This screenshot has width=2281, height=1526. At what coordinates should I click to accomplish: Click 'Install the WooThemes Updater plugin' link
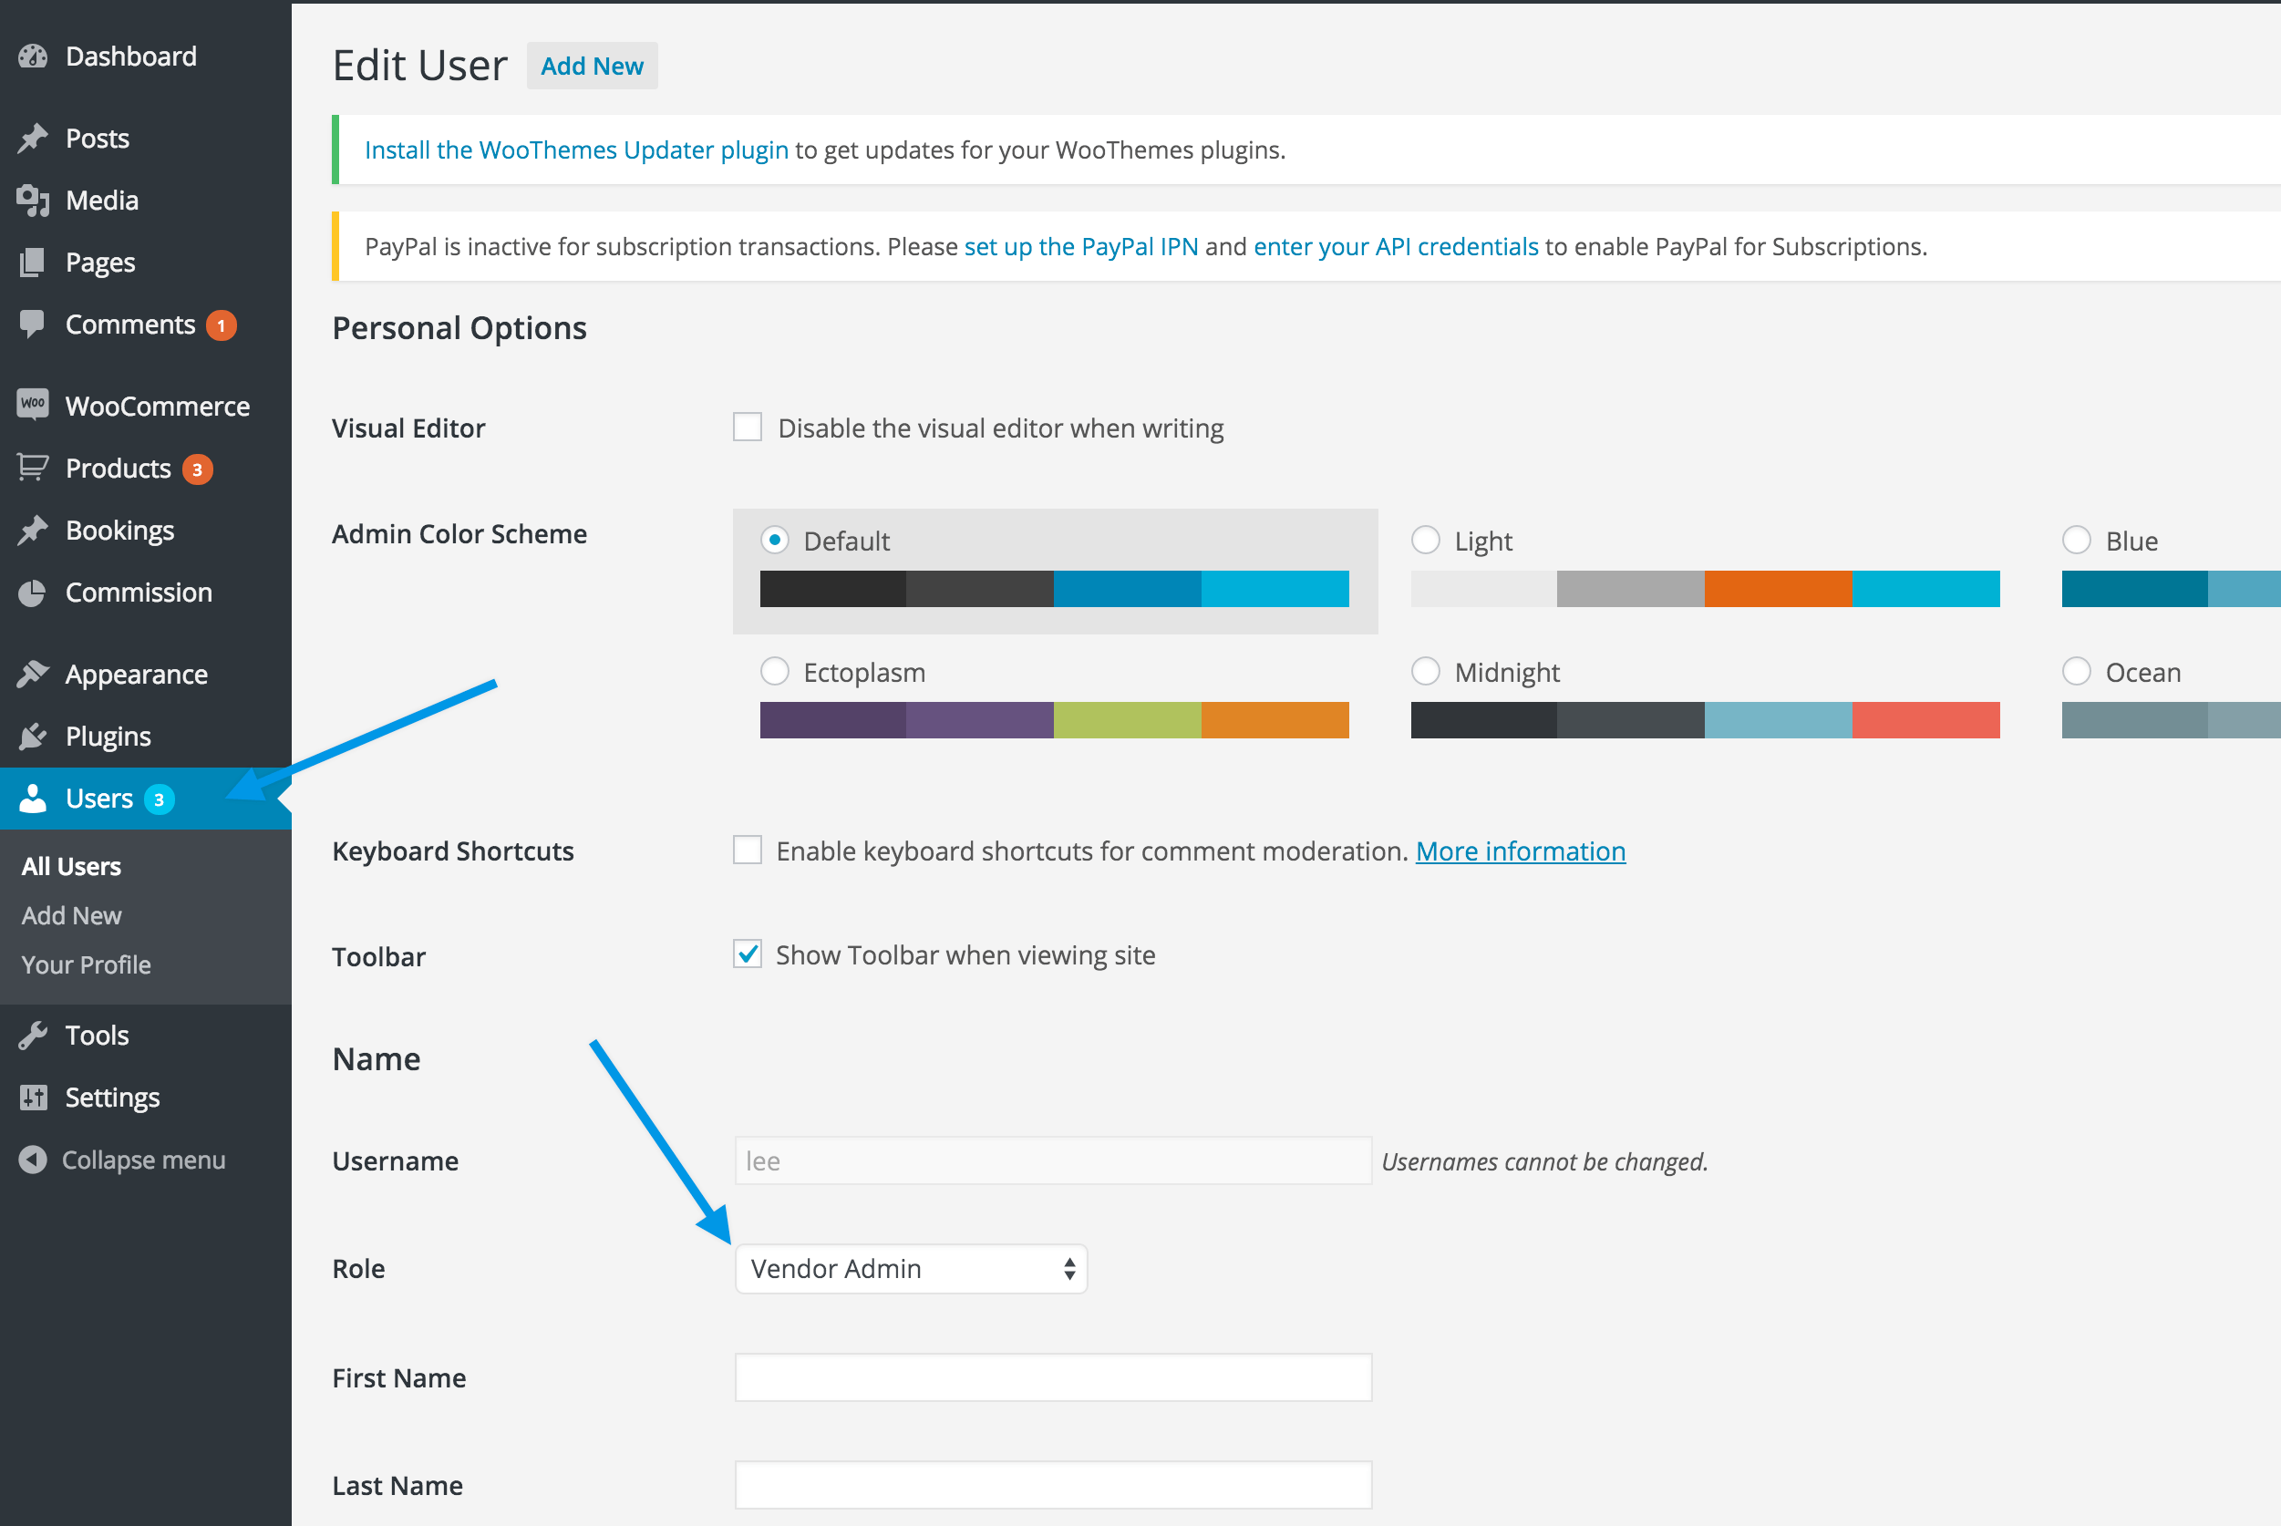tap(575, 149)
